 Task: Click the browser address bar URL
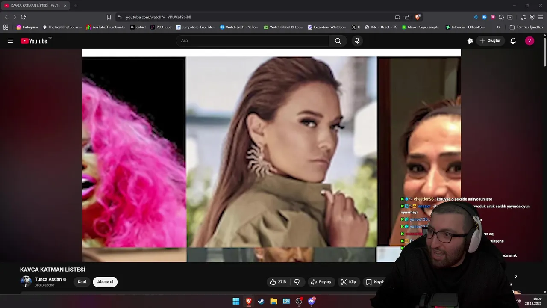tap(159, 17)
